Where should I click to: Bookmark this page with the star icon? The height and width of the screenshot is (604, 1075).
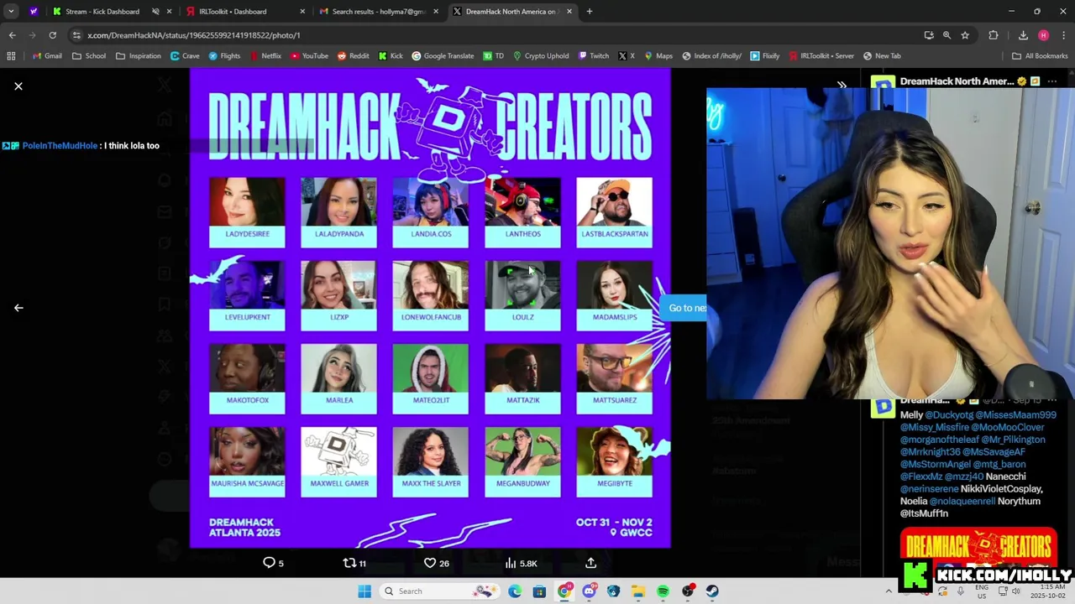pyautogui.click(x=965, y=35)
